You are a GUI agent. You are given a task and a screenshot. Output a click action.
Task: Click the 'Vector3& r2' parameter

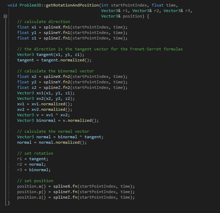(x=146, y=11)
